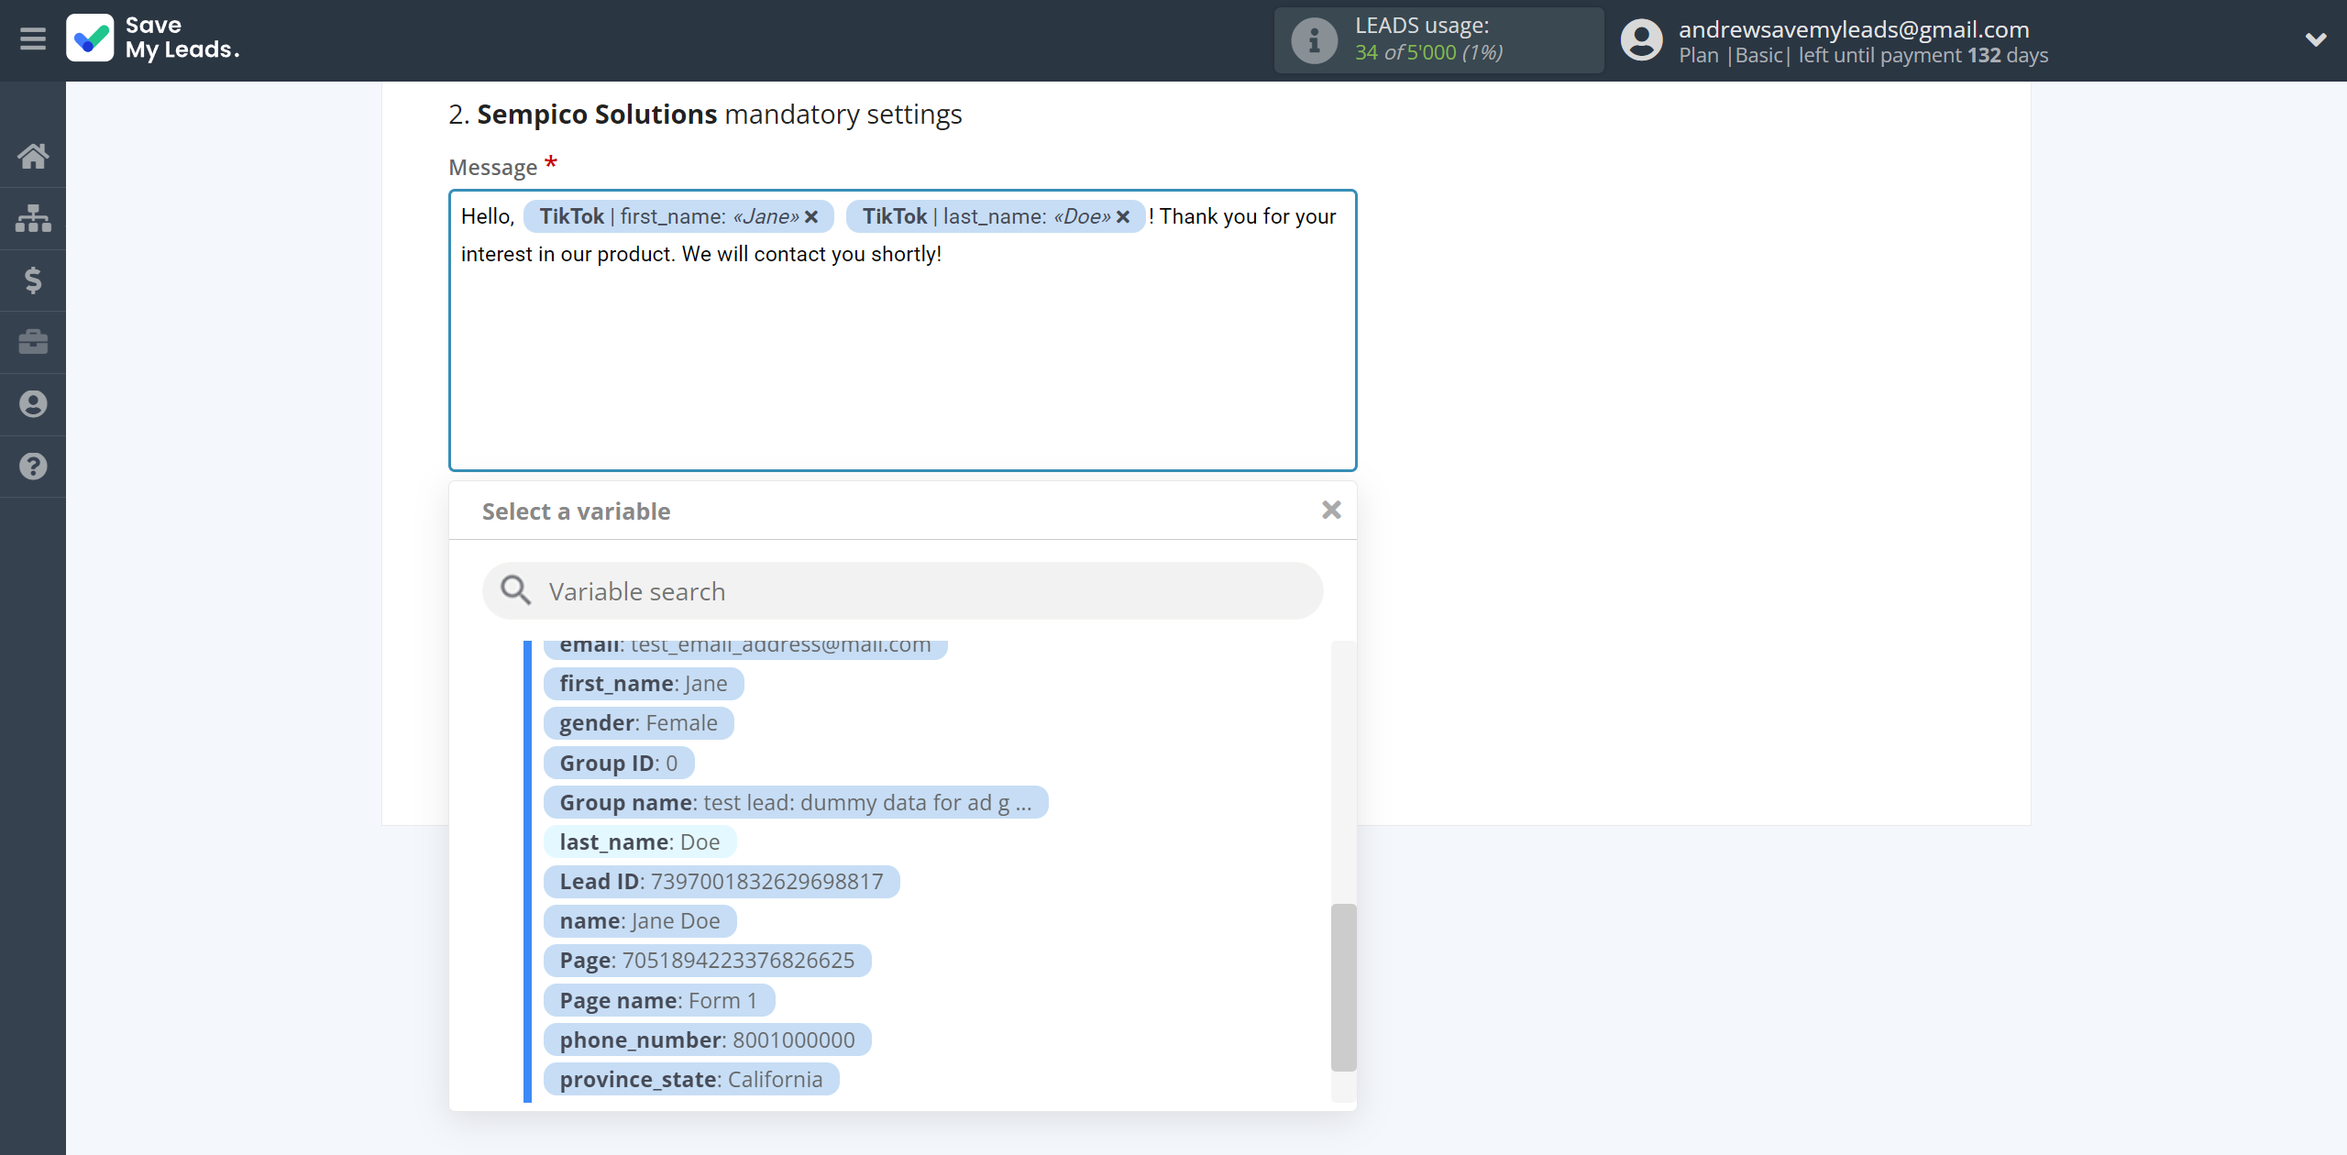
Task: Remove the TikTok last_name tag
Action: tap(1123, 217)
